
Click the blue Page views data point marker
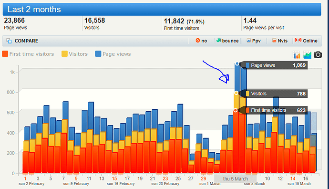coord(237,63)
